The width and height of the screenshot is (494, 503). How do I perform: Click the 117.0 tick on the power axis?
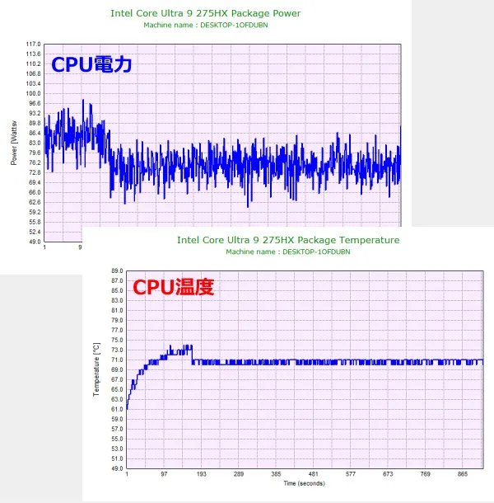click(x=34, y=45)
